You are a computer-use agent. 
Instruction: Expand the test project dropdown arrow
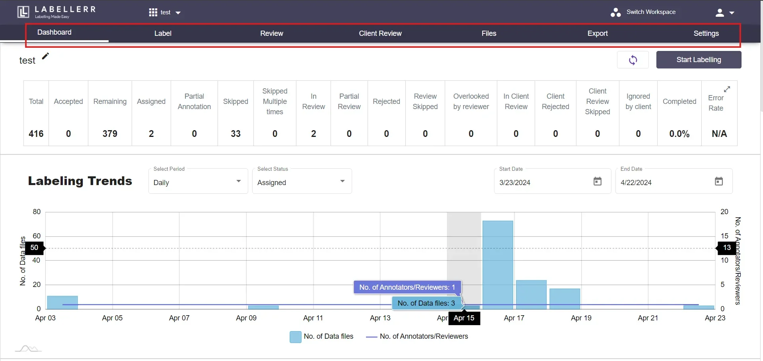[178, 13]
